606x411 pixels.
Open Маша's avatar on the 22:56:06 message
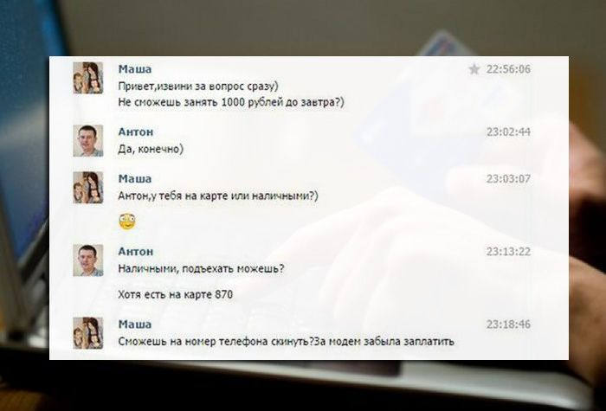[x=88, y=78]
